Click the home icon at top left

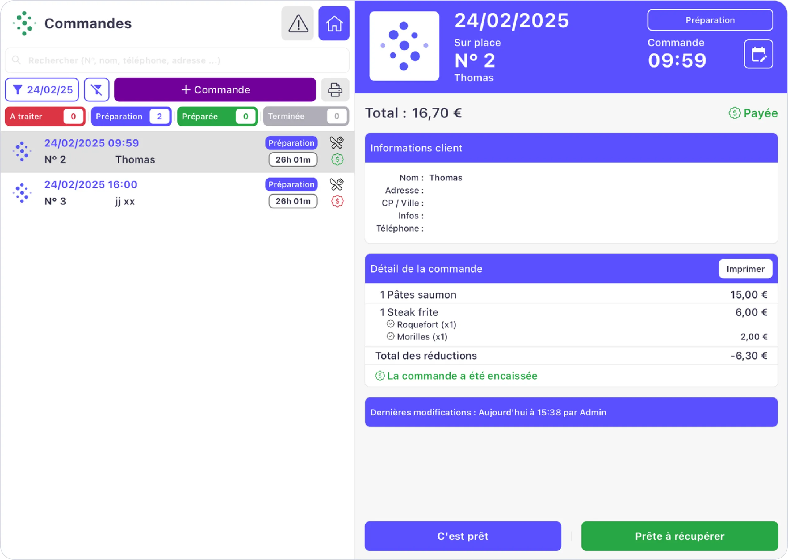click(x=333, y=23)
